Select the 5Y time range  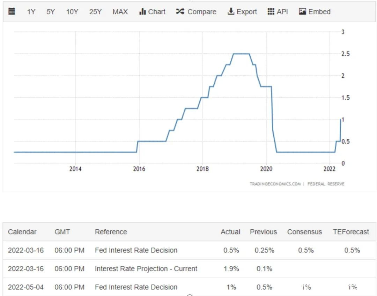(51, 12)
